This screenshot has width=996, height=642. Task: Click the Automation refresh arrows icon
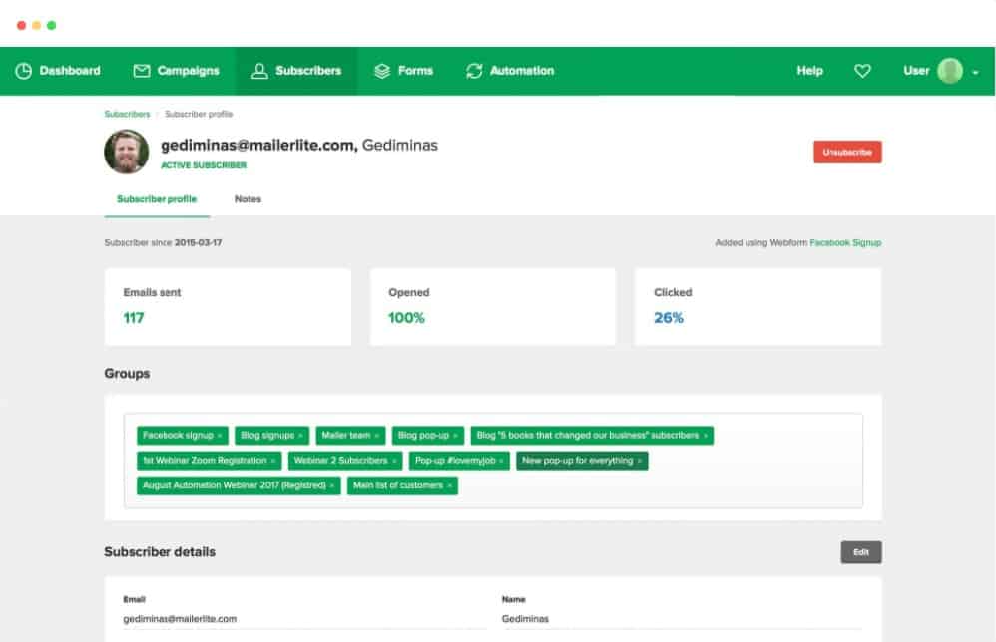point(474,71)
